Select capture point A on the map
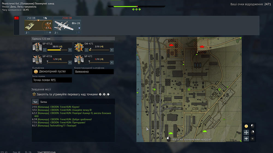 point(219,90)
